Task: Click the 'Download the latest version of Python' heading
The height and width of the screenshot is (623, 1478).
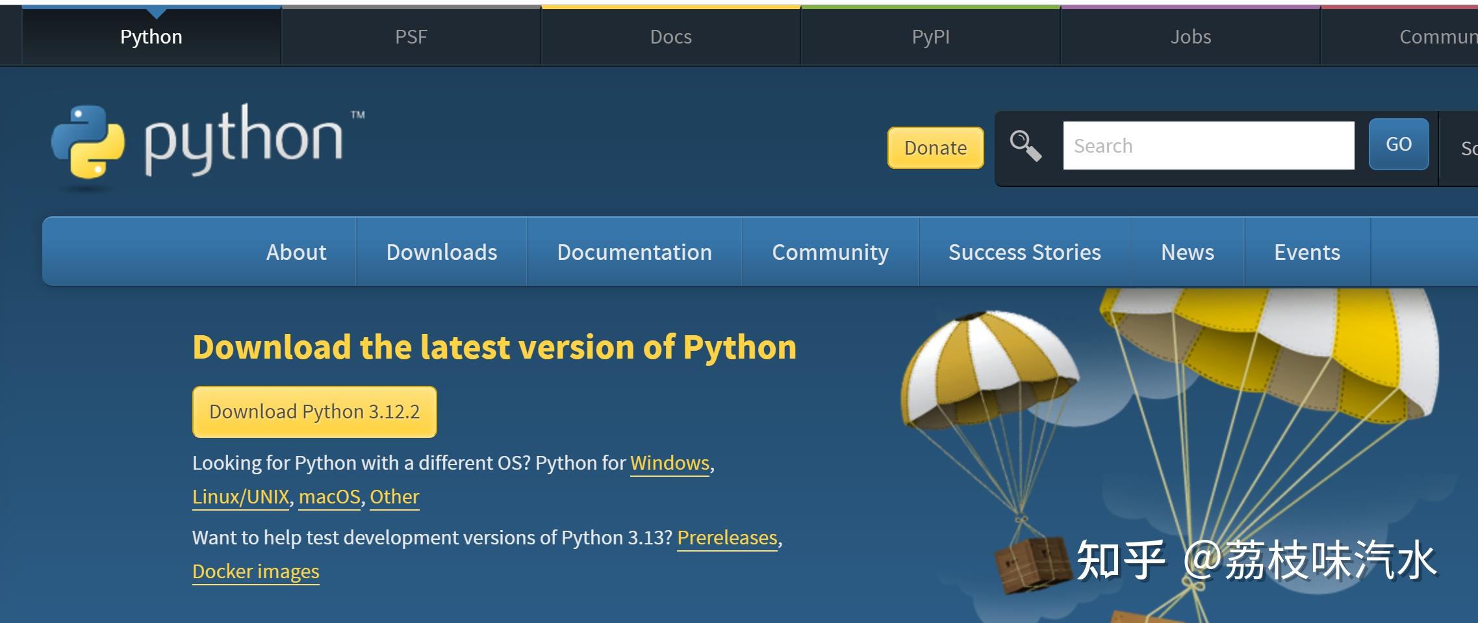Action: tap(494, 347)
